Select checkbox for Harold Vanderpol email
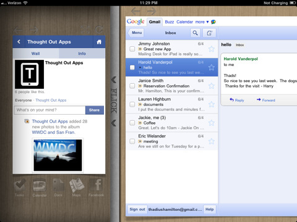This screenshot has width=297, height=222. click(132, 67)
